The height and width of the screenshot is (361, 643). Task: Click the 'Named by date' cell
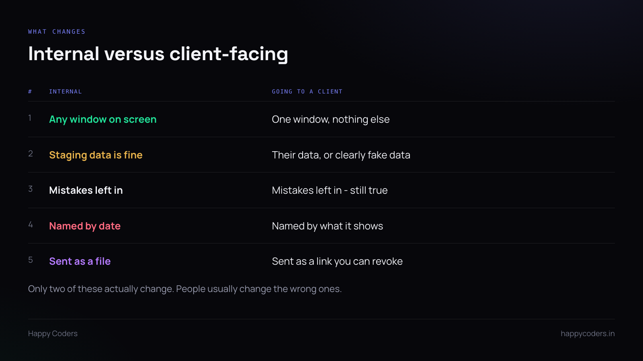85,226
